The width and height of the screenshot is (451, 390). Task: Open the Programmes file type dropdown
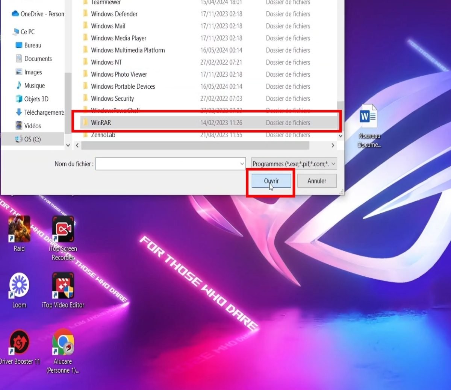[294, 164]
